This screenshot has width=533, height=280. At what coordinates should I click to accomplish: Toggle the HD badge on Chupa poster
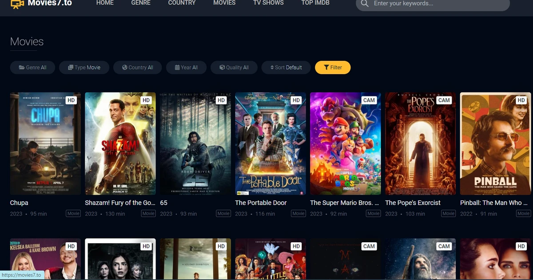pyautogui.click(x=71, y=100)
